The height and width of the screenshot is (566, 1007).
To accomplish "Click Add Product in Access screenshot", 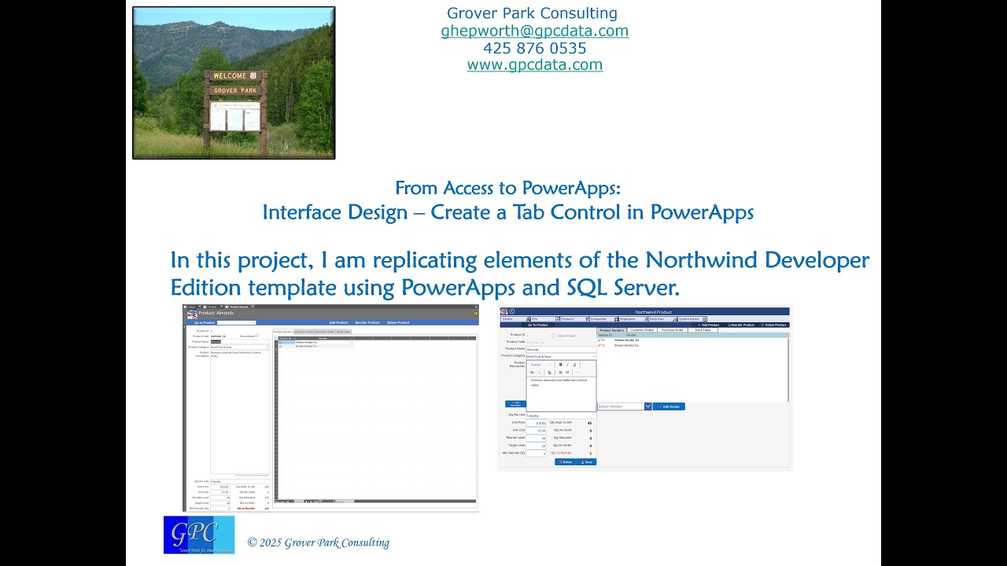I will [338, 322].
